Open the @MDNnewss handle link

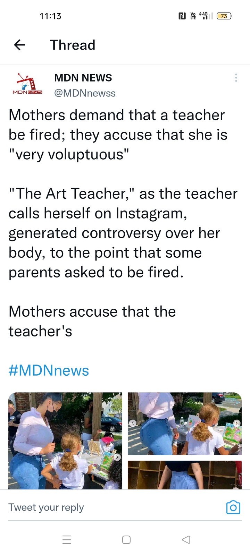click(85, 93)
